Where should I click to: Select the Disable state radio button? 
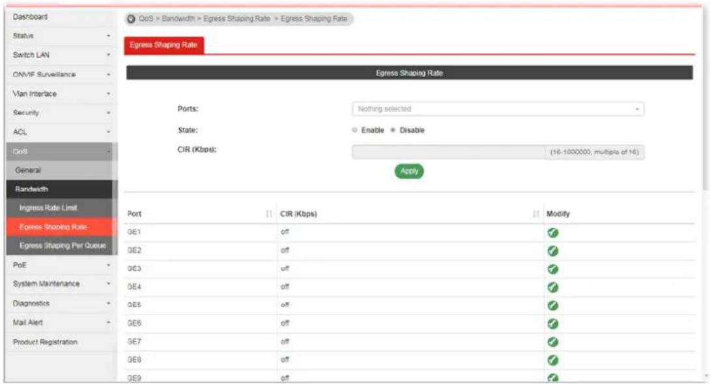[x=393, y=130]
